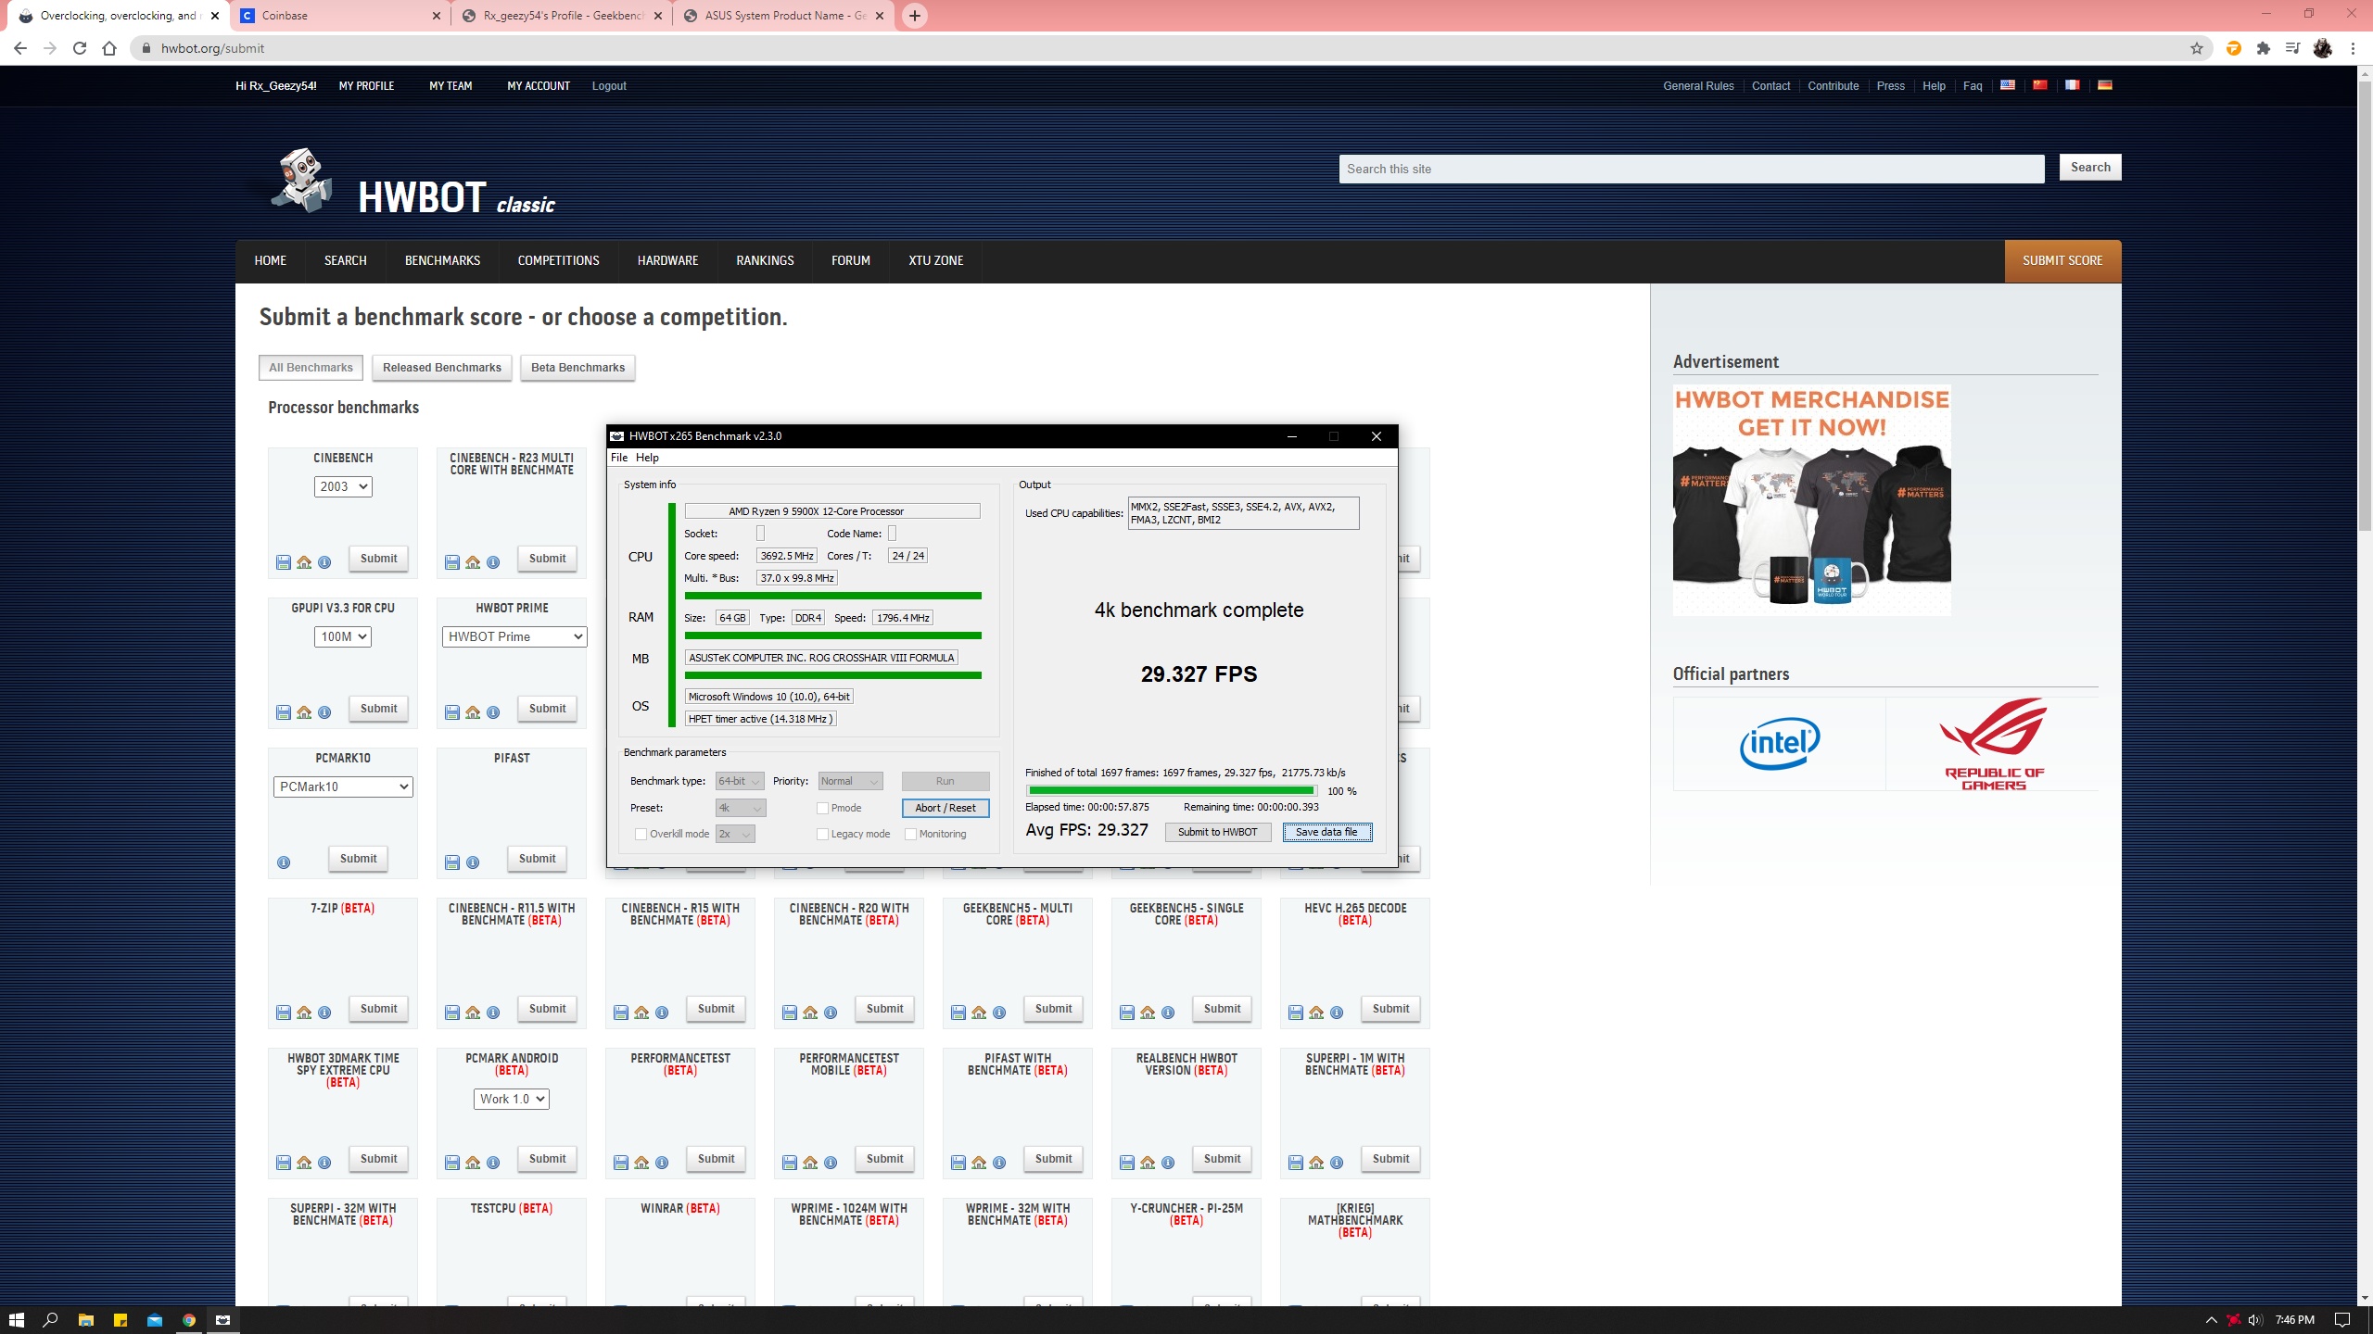Click the info icon in the 7-Zip (Beta) card
The width and height of the screenshot is (2373, 1334).
(x=324, y=1013)
